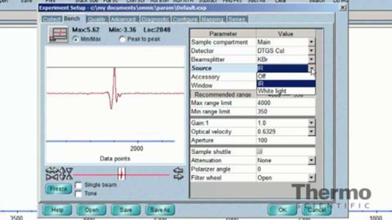Select the Peak to peak radio option

pos(122,39)
